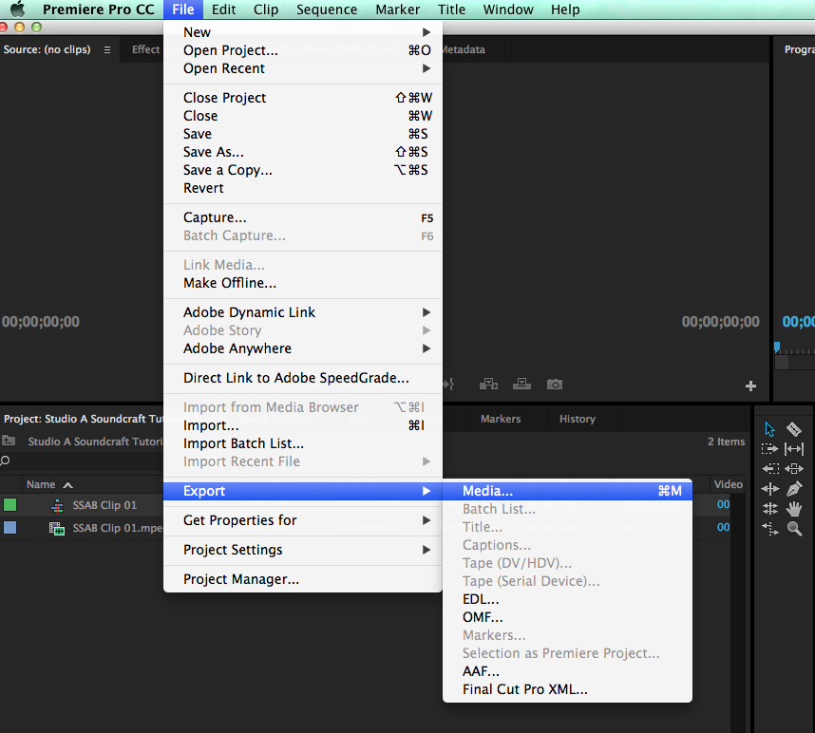Switch to the Markers tab
Screen dimensions: 815x733
501,419
